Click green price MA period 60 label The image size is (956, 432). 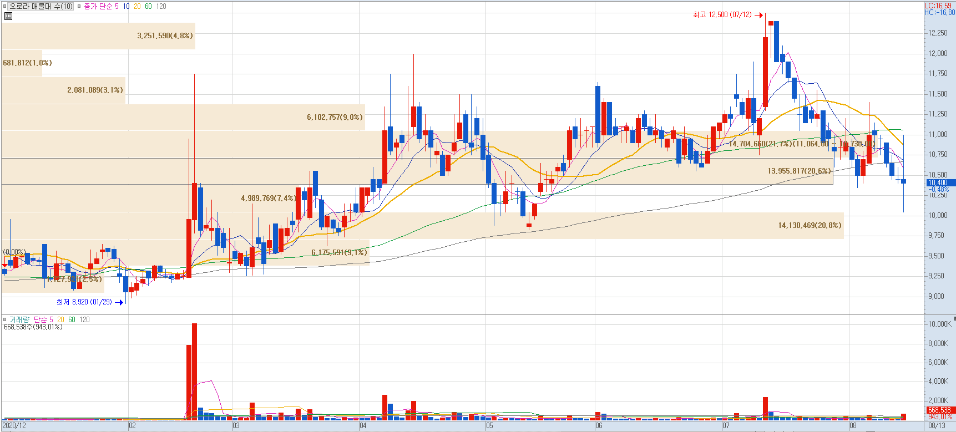tap(148, 6)
